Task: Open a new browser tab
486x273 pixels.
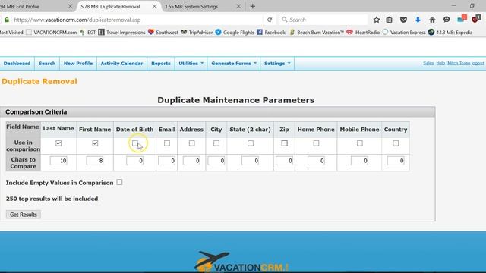Action: (253, 6)
